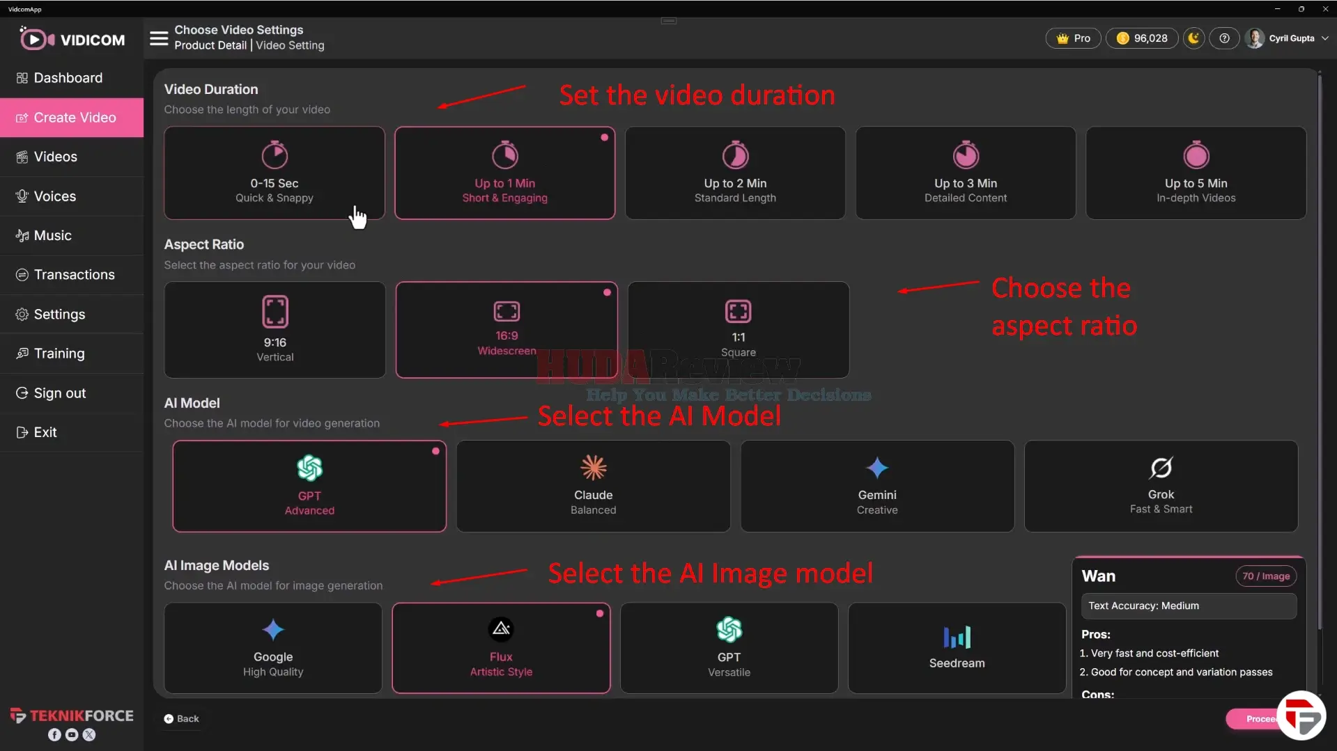
Task: Click "Very fast and cost-efficient" text
Action: [x=1154, y=654]
